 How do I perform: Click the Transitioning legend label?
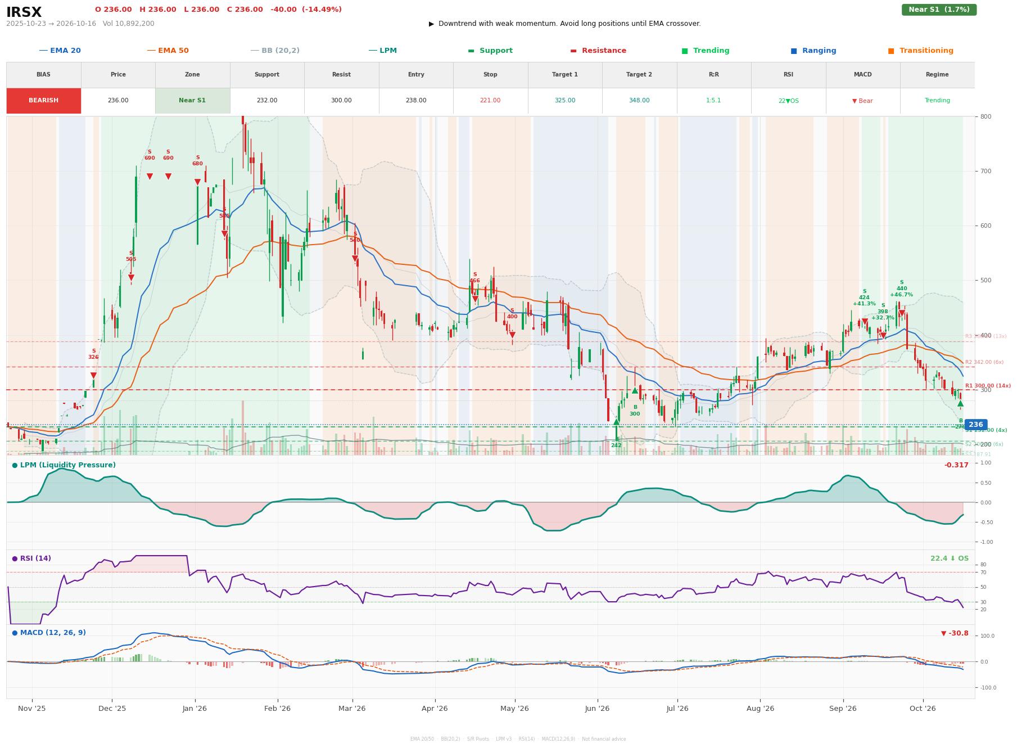[x=926, y=51]
